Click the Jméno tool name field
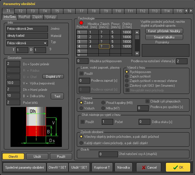The height and width of the screenshot is (175, 195). [27, 29]
